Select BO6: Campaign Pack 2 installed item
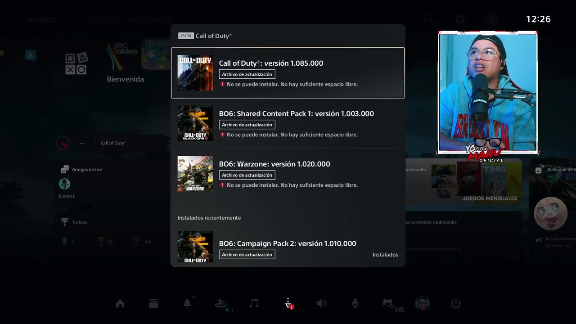 (x=288, y=247)
